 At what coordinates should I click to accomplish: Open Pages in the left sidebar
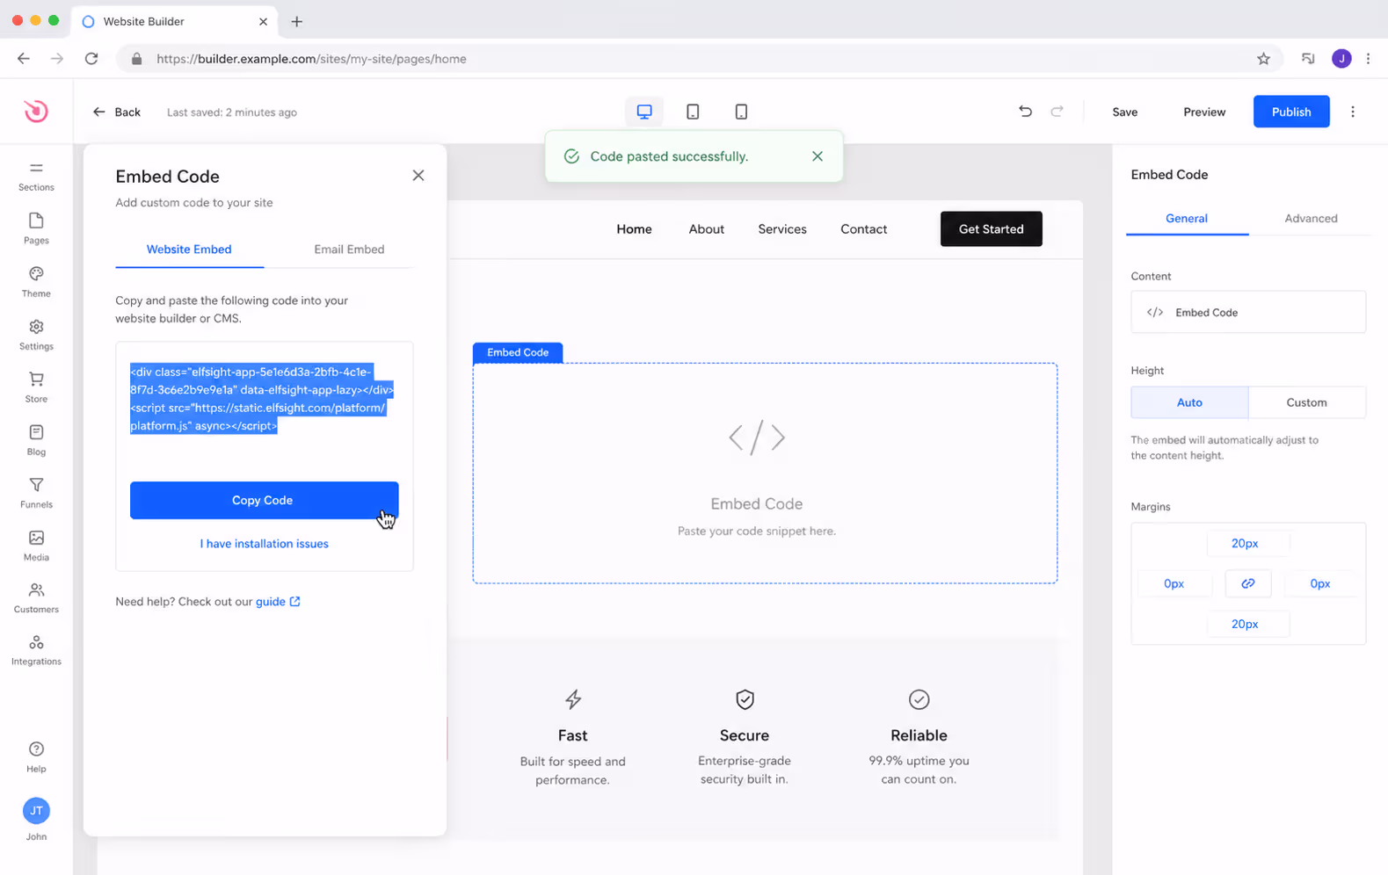[x=36, y=228]
